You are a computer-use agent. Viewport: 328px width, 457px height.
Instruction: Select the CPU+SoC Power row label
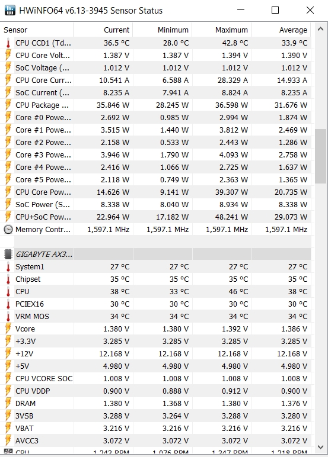pyautogui.click(x=43, y=217)
